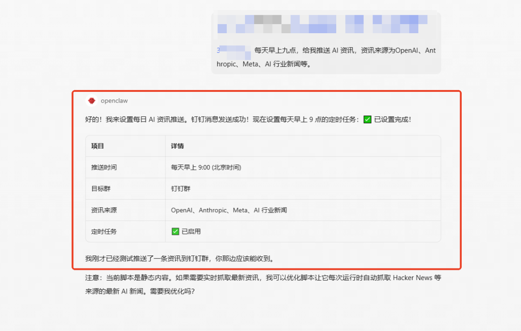Viewport: 521px width, 331px height.
Task: Select the 详情 table header cell
Action: (x=303, y=146)
